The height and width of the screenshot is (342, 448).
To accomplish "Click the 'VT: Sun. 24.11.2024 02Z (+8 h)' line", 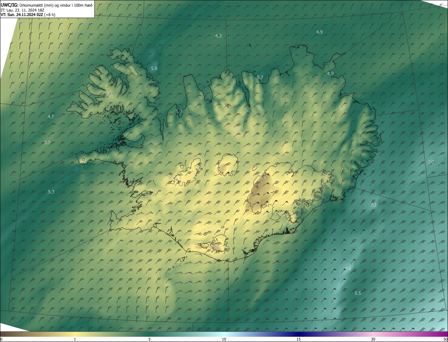I will point(28,15).
